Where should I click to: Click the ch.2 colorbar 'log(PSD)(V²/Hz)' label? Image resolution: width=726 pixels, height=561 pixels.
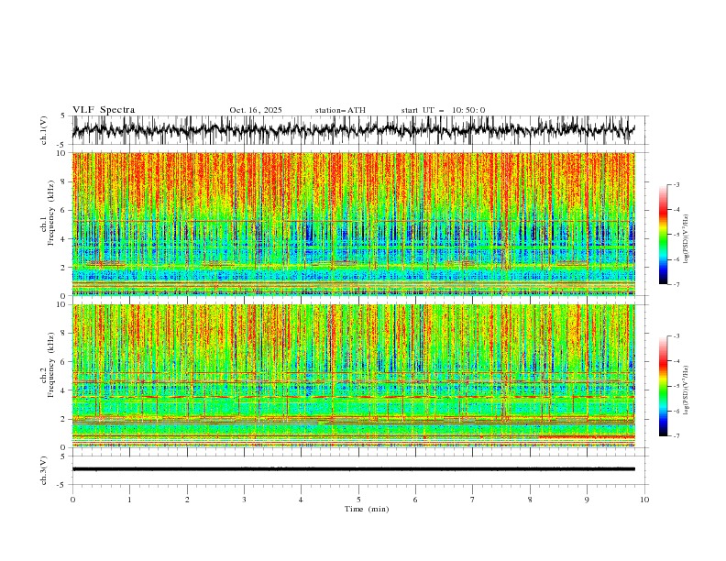pyautogui.click(x=686, y=390)
